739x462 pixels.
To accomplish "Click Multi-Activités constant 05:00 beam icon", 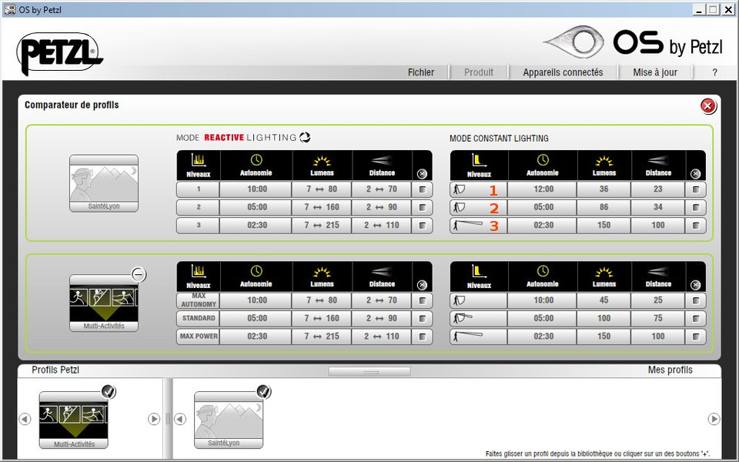I will click(x=463, y=318).
